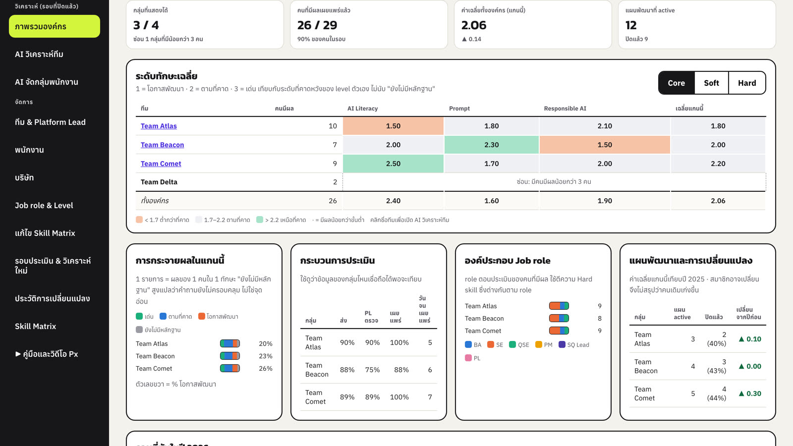The width and height of the screenshot is (793, 446).
Task: Go to Job role & Level
Action: click(55, 205)
